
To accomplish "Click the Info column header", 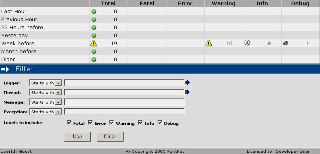I will (x=262, y=4).
